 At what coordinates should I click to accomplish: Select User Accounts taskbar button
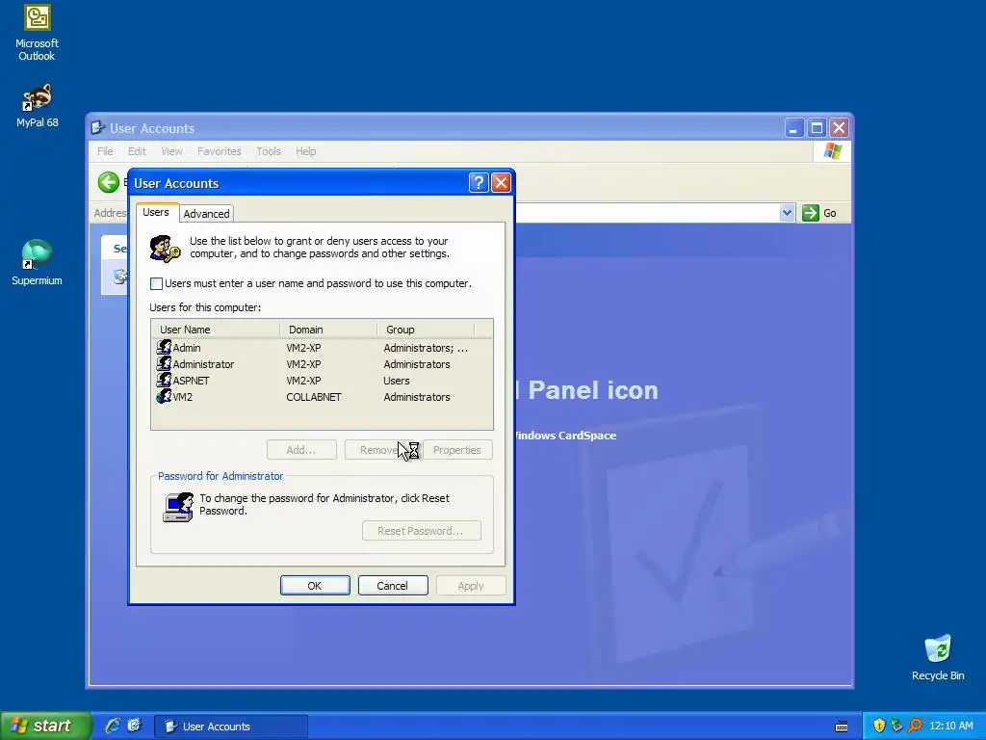231,727
